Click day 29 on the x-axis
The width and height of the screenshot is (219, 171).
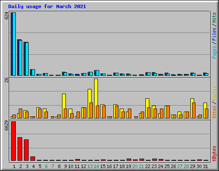192,166
